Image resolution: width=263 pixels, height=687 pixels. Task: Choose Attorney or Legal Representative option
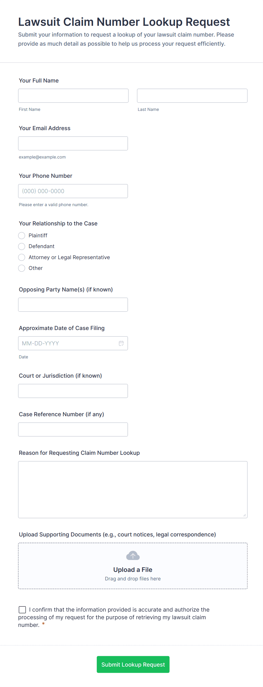pyautogui.click(x=22, y=257)
